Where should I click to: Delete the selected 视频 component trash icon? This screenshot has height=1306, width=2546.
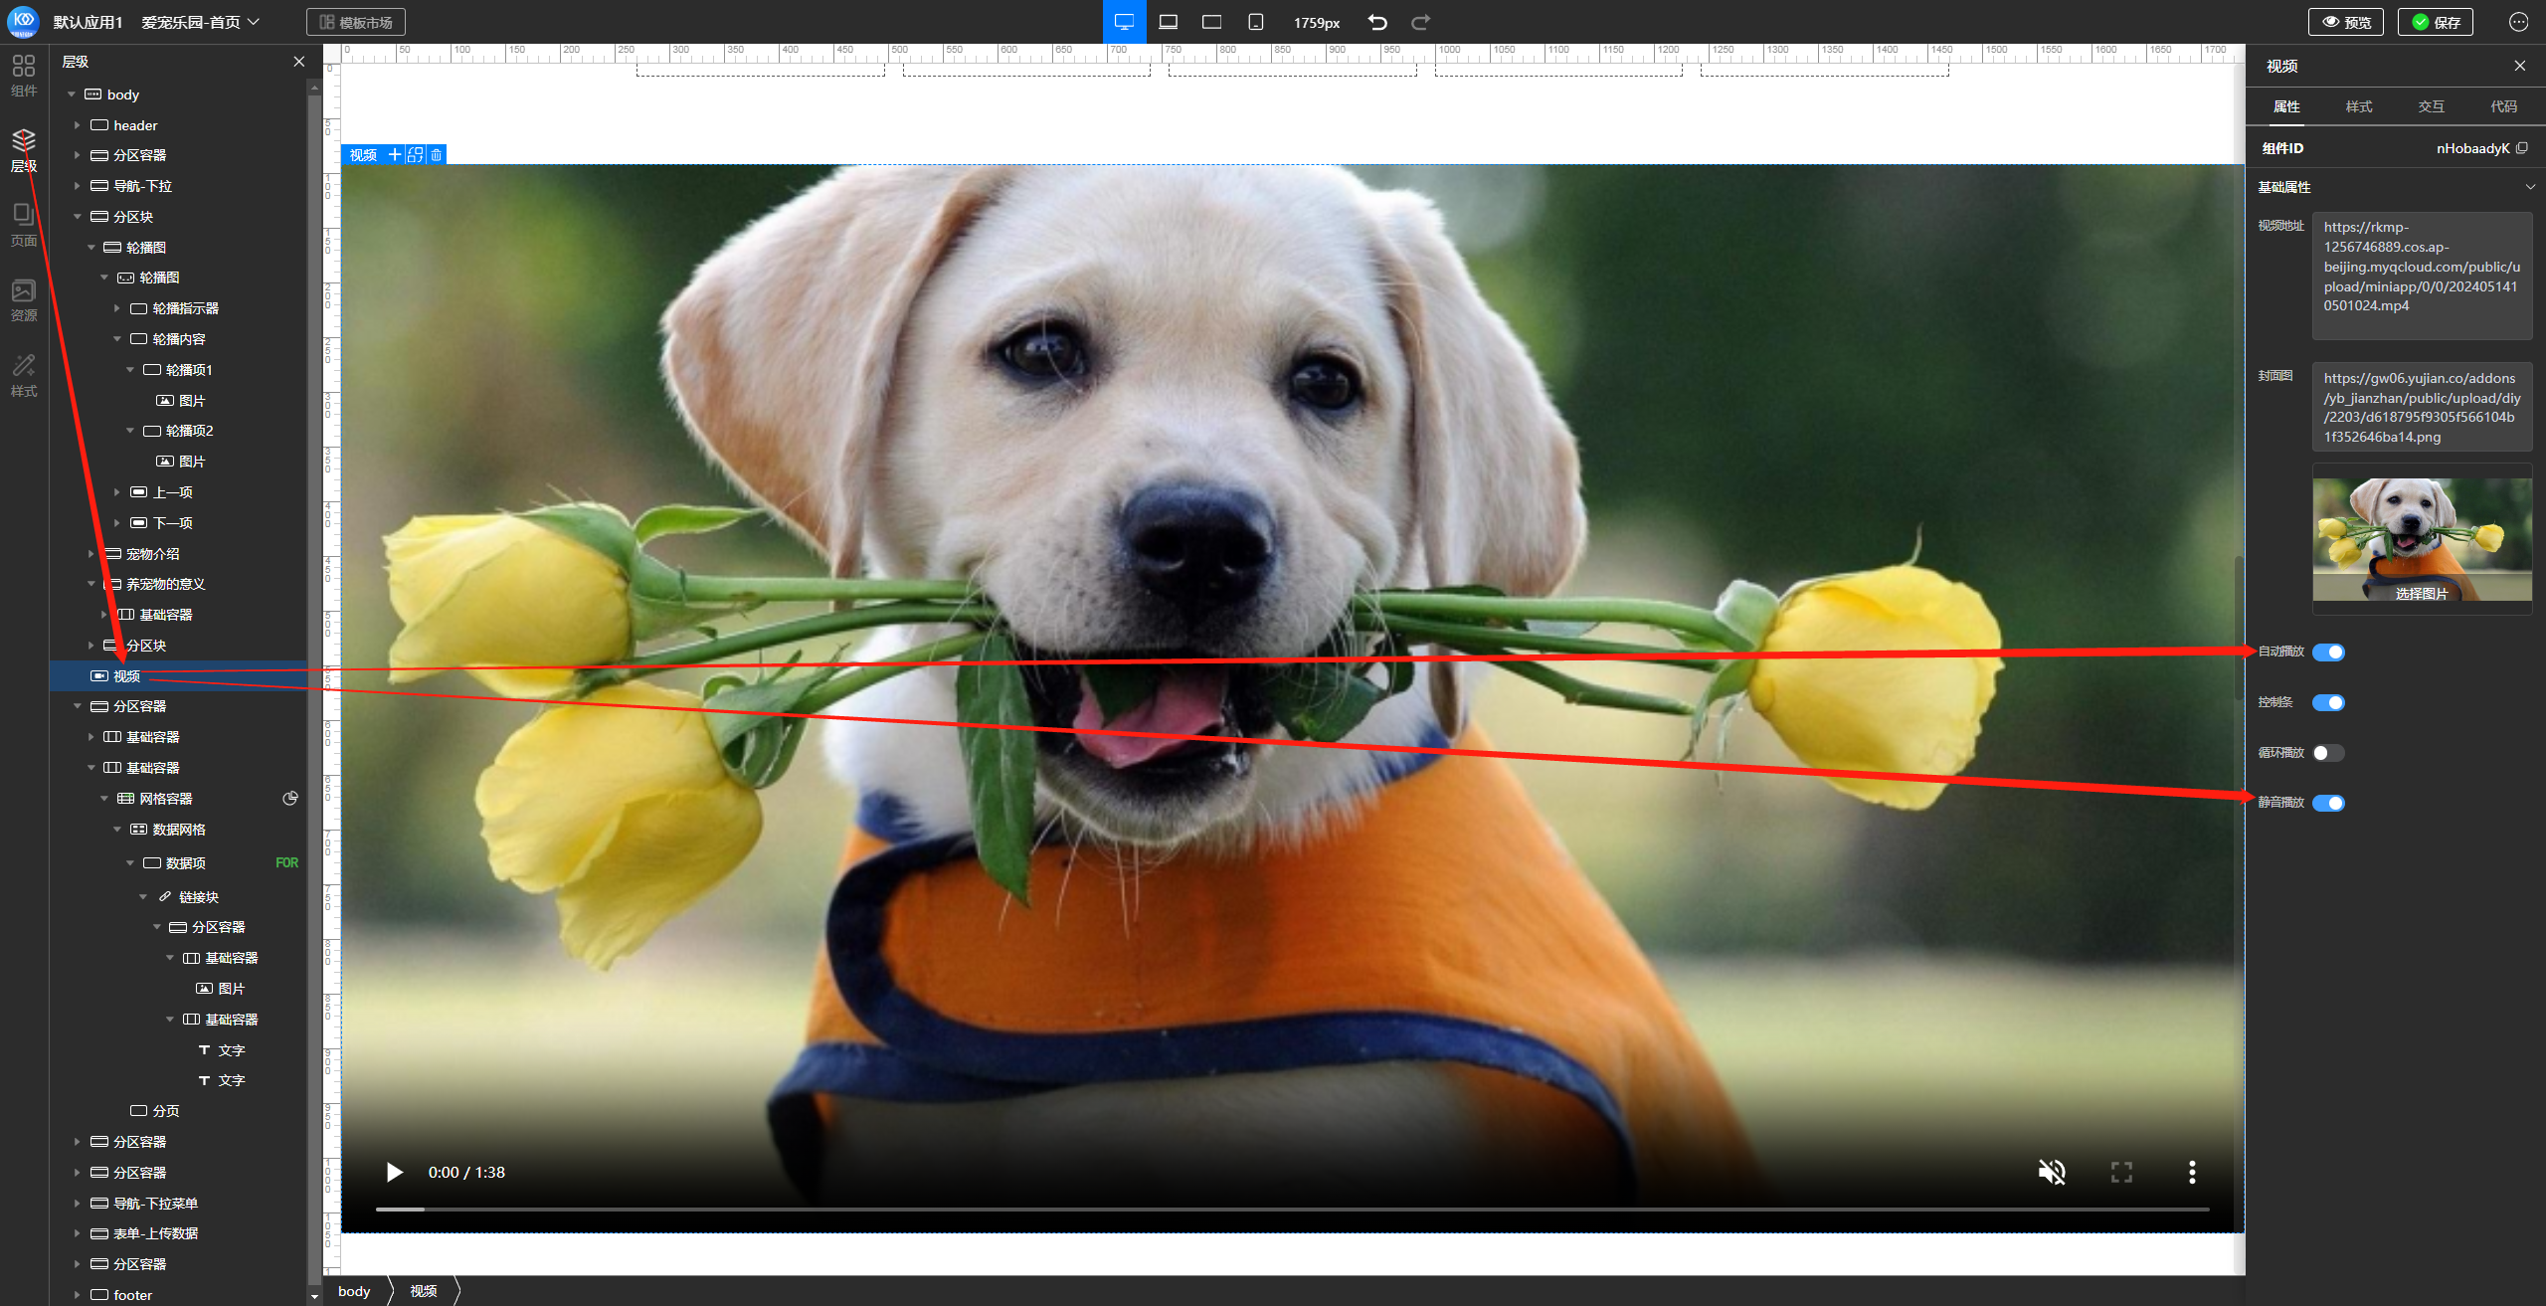click(437, 154)
